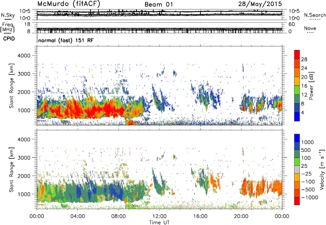Click the '4000' tick on the power panel

24,56
